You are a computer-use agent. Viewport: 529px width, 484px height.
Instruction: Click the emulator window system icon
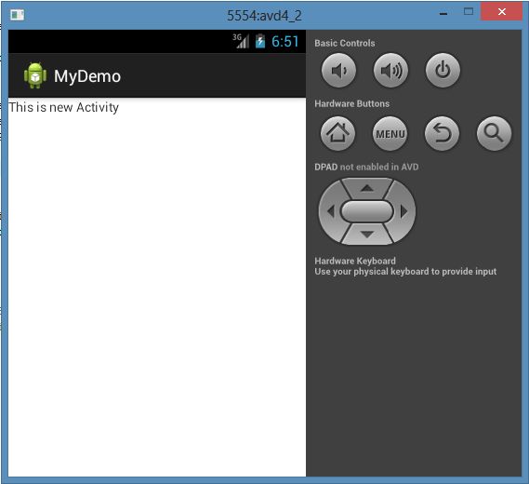coord(17,15)
